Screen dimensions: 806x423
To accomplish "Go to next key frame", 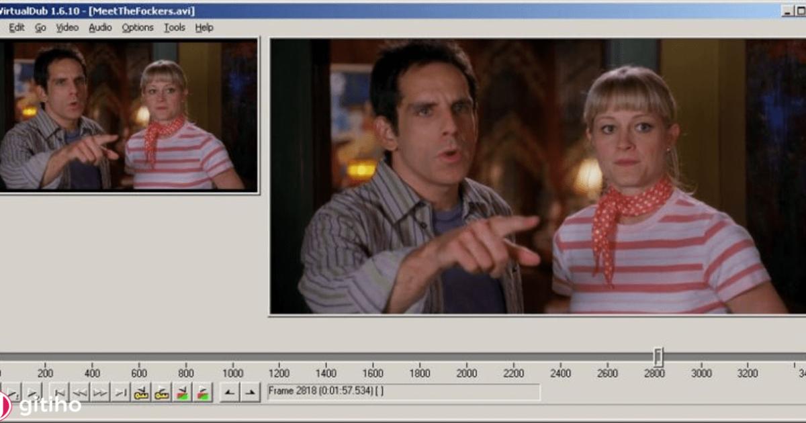I will click(161, 392).
